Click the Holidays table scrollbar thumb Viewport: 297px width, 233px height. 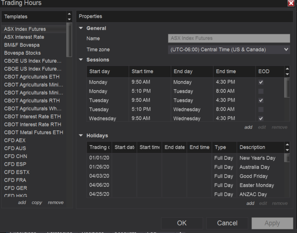tap(287, 158)
